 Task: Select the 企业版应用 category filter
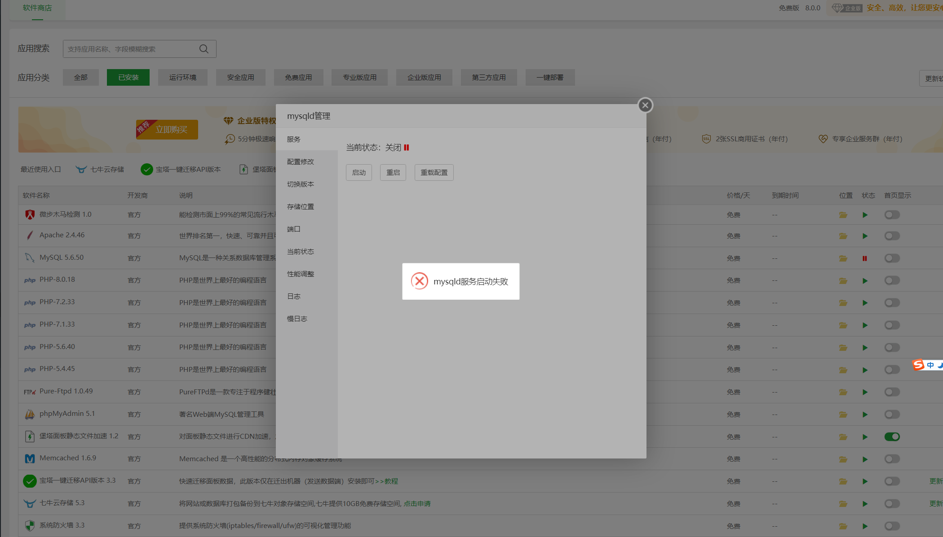coord(424,78)
